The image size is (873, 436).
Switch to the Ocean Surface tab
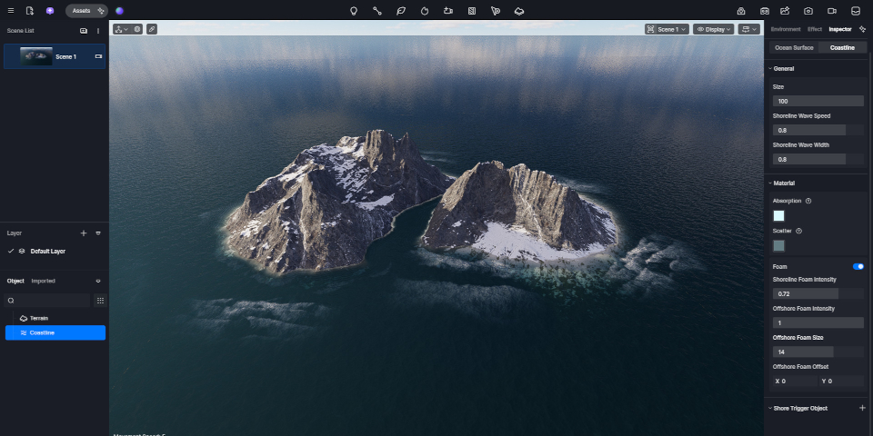click(x=794, y=47)
